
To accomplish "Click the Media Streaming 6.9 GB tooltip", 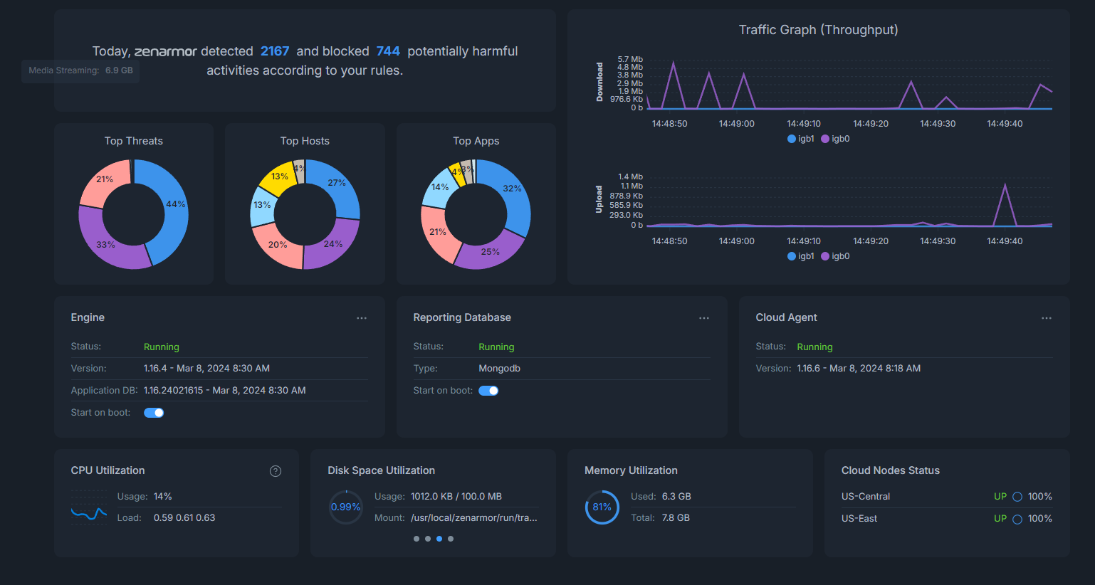I will (x=80, y=70).
